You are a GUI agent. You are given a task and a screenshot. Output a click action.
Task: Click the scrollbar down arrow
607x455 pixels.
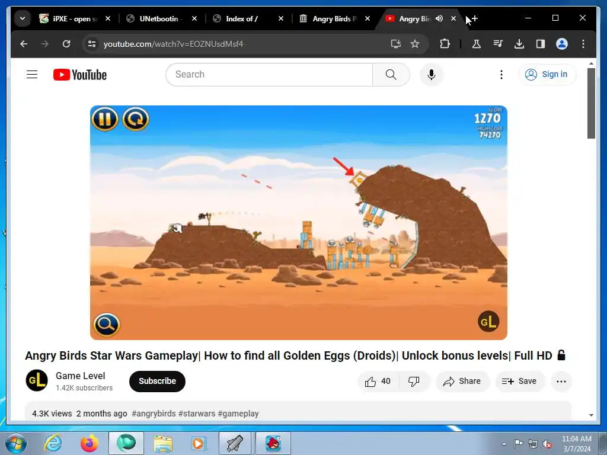591,415
